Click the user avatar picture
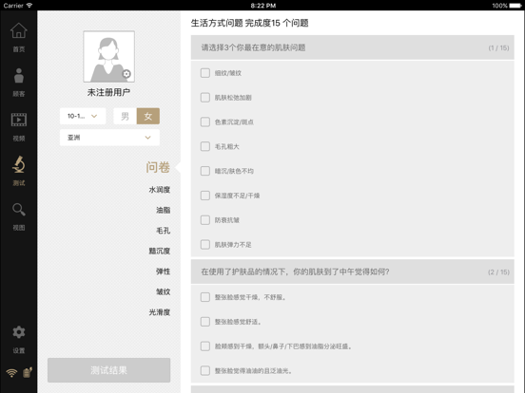Screen dimensions: 525x393 click(109, 56)
